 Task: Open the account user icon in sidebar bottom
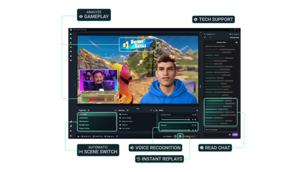click(71, 136)
